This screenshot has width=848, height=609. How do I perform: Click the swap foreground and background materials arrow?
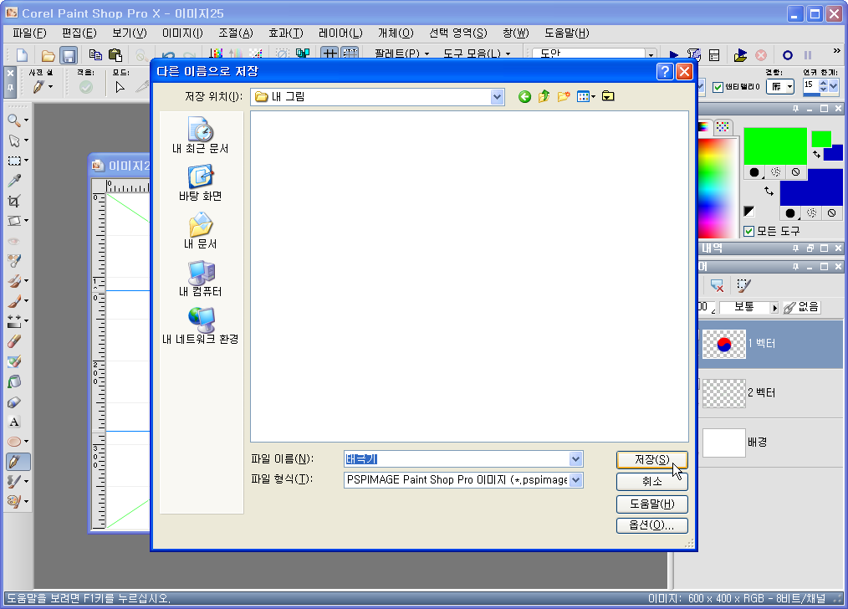769,191
